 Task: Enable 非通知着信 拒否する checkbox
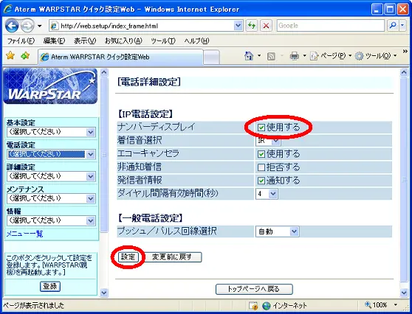(261, 167)
